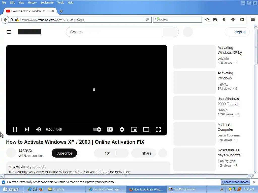
Task: Switch to Certificate Error taskbar window
Action: [106, 189]
